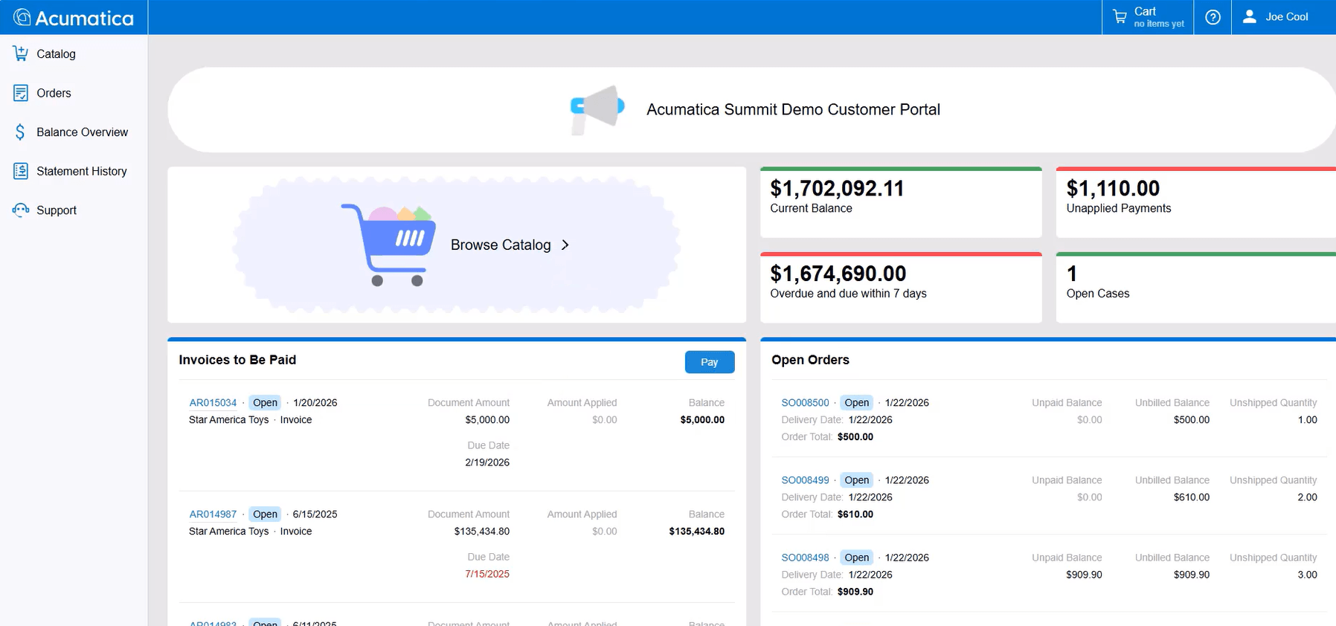Screen dimensions: 1336x626
Task: Click the Unshipped Quantity 3.00 value
Action: coord(1307,575)
